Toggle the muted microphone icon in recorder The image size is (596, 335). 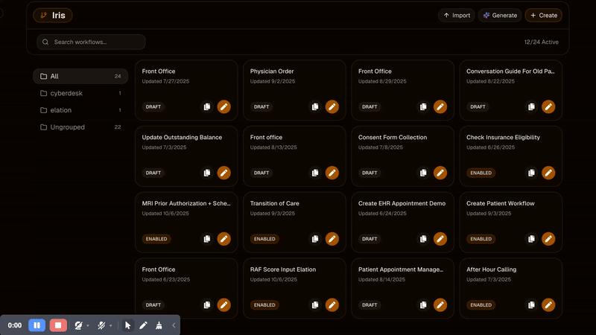point(101,325)
